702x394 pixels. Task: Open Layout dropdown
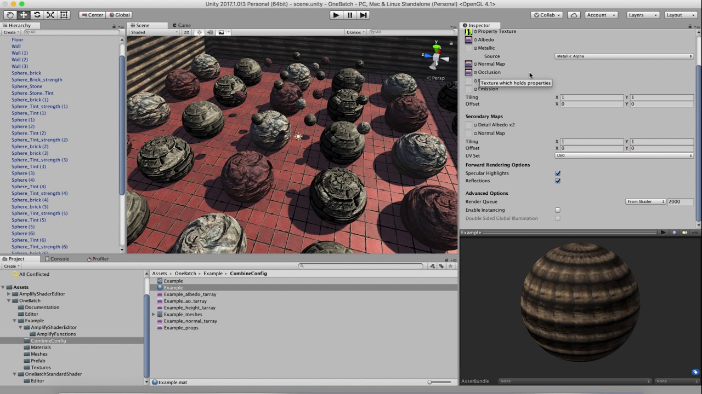pos(681,15)
